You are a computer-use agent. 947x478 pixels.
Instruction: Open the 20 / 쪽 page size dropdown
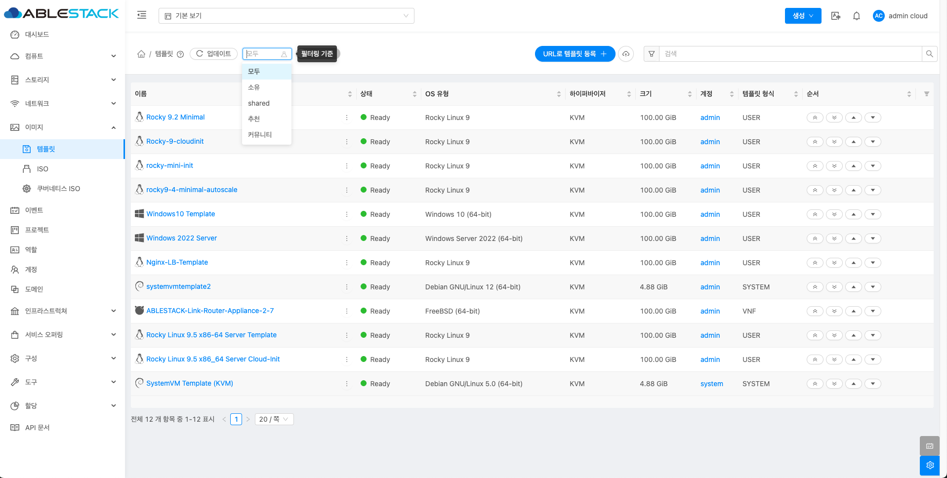point(274,419)
